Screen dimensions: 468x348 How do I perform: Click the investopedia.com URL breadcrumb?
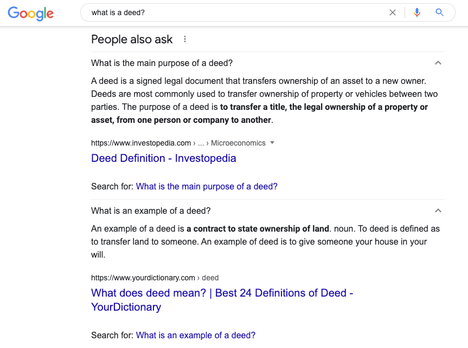coord(141,143)
